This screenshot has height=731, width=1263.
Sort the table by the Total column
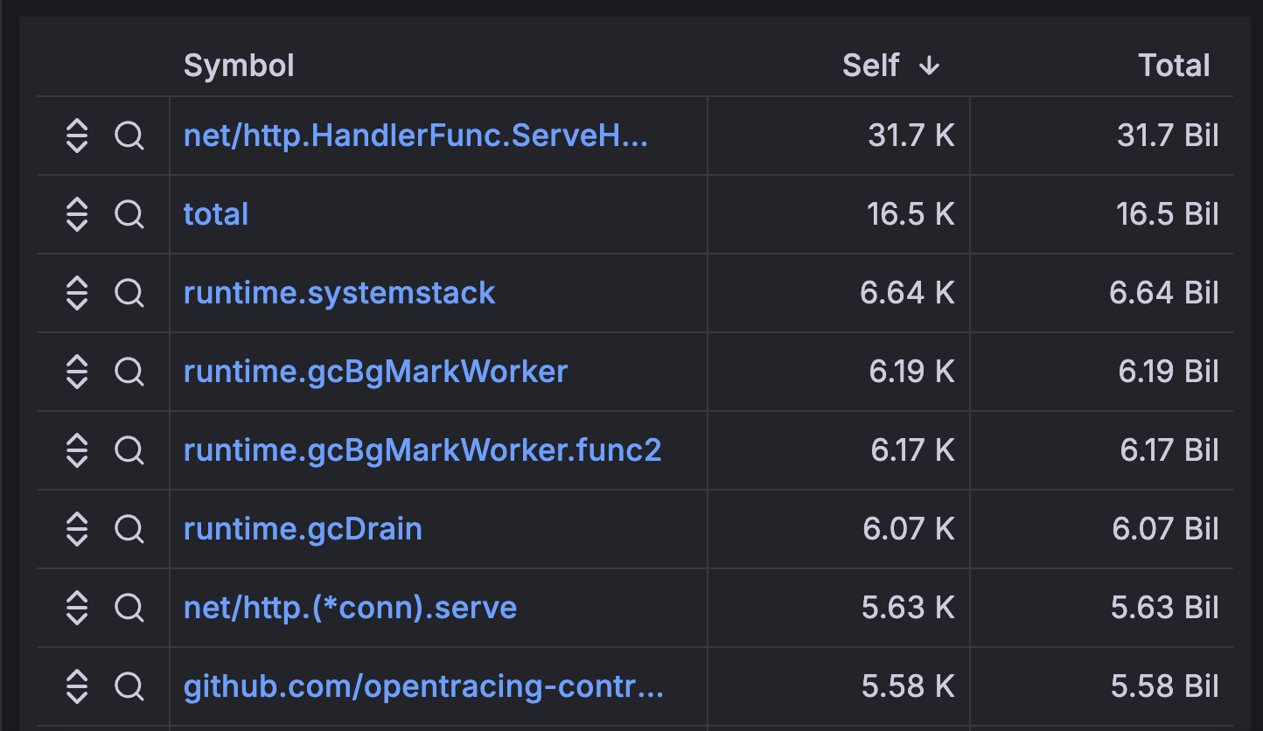[x=1174, y=65]
